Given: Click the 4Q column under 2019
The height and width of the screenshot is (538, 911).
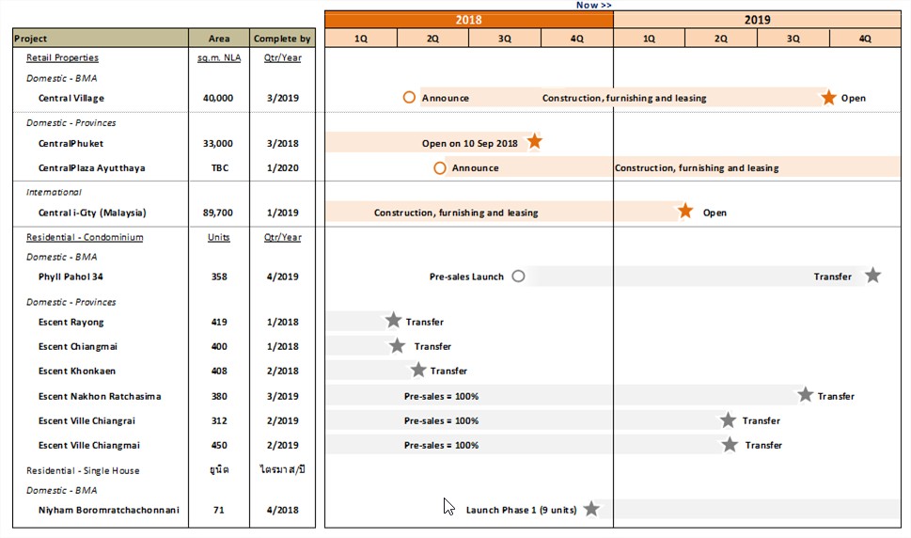Looking at the screenshot, I should [865, 39].
